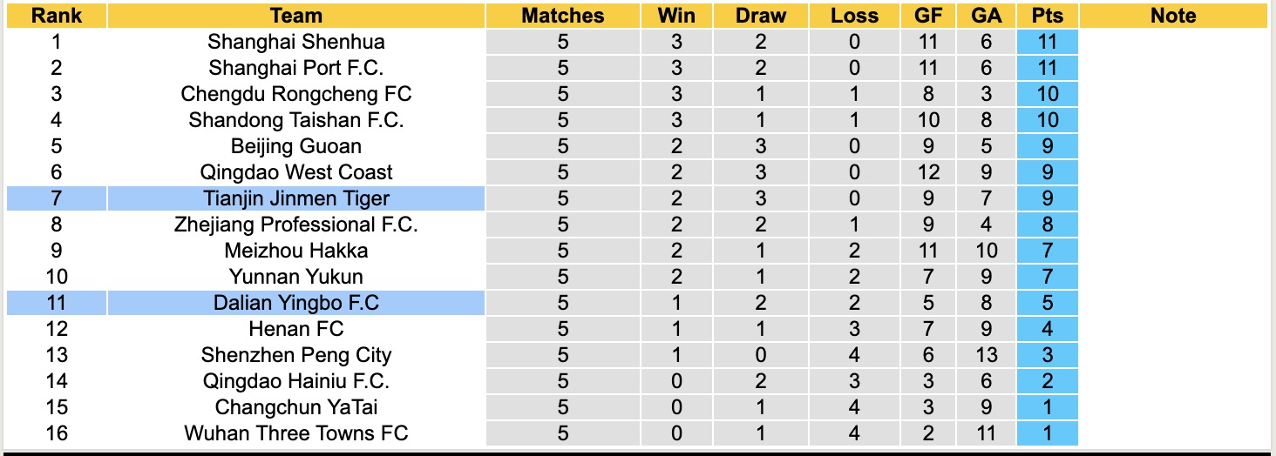The image size is (1276, 456).
Task: Click the Wuhan Three Towns FC team name
Action: (x=295, y=433)
